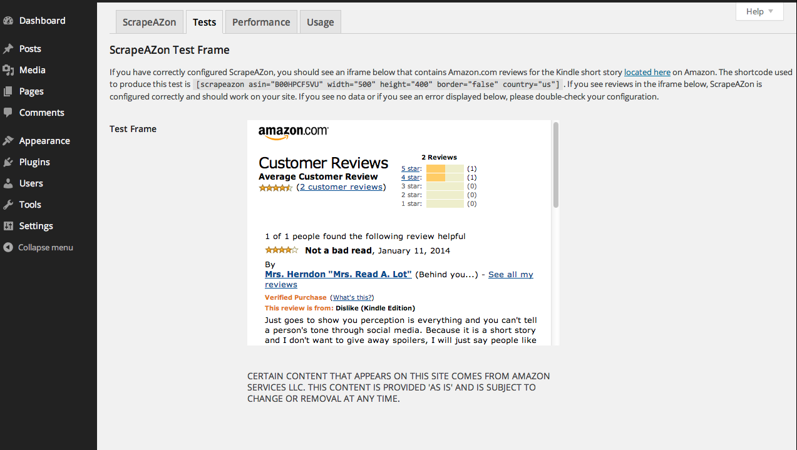Viewport: 797px width, 450px height.
Task: Open Media via its sidebar icon
Action: pyautogui.click(x=8, y=70)
